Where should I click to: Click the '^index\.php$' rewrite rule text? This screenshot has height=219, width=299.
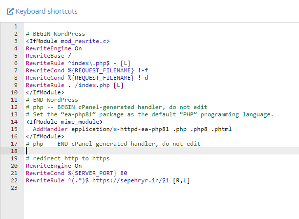pyautogui.click(x=89, y=63)
